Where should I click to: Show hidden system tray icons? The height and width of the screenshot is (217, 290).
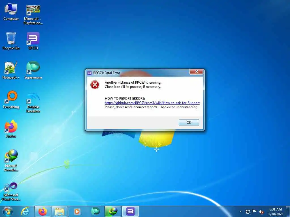241,212
